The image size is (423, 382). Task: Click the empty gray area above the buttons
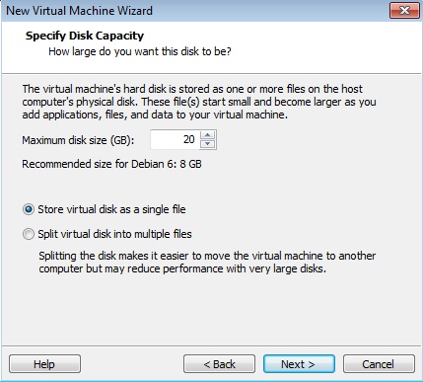click(210, 309)
